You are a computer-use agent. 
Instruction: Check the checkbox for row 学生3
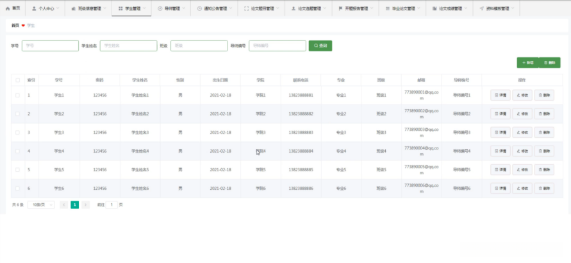pyautogui.click(x=17, y=133)
